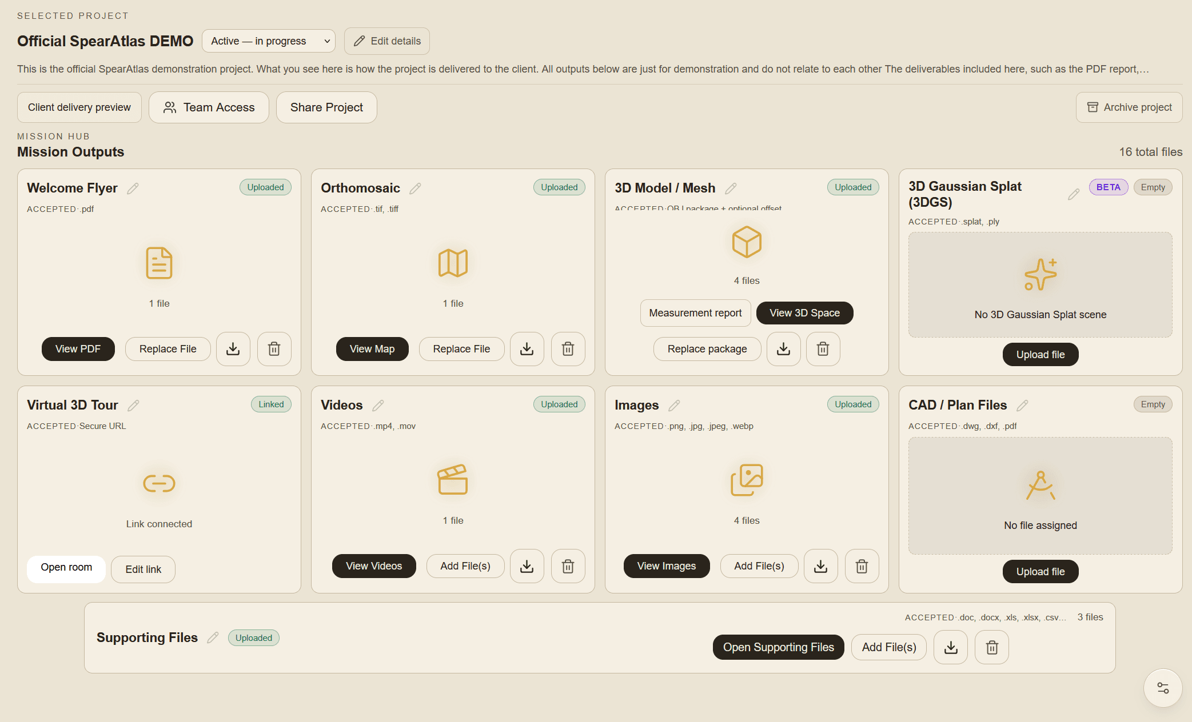Click View Images button
Screen dimensions: 1192x722
coord(667,566)
